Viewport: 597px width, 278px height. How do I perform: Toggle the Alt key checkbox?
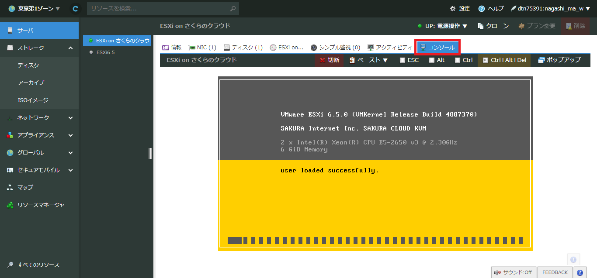pos(432,60)
